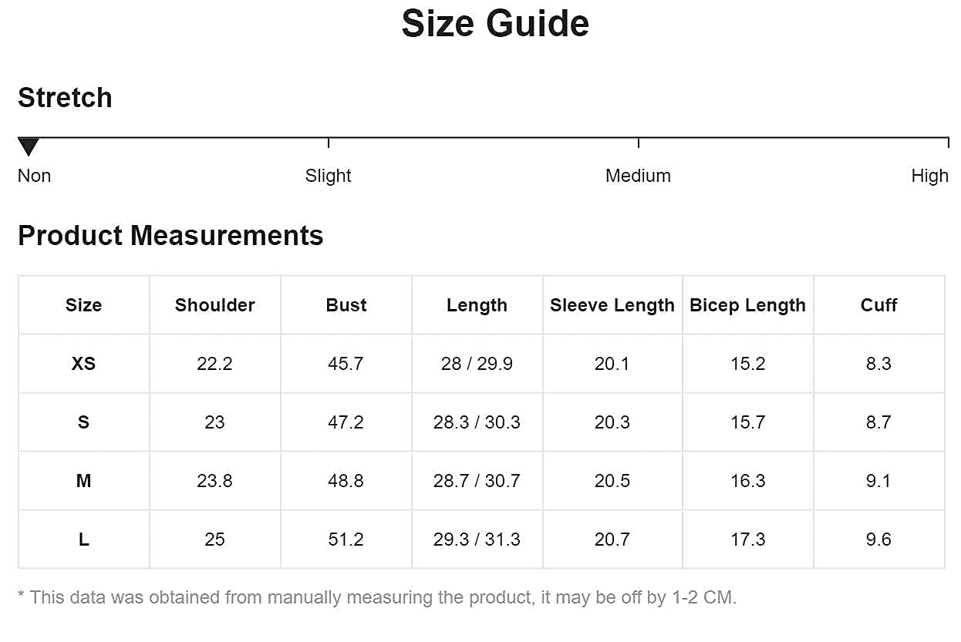Click the Bicep Length column header
The height and width of the screenshot is (642, 961).
point(747,305)
